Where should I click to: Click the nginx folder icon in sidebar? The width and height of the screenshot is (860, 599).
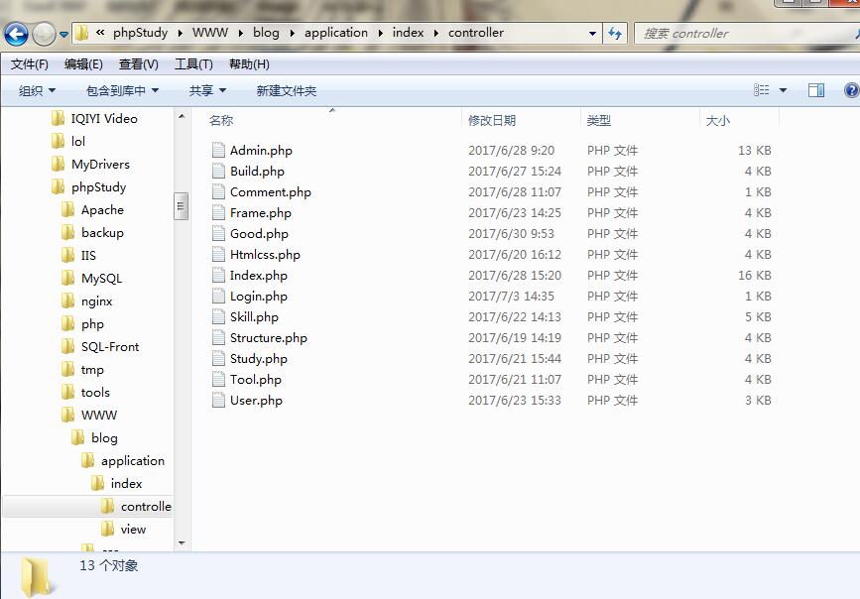pos(68,301)
